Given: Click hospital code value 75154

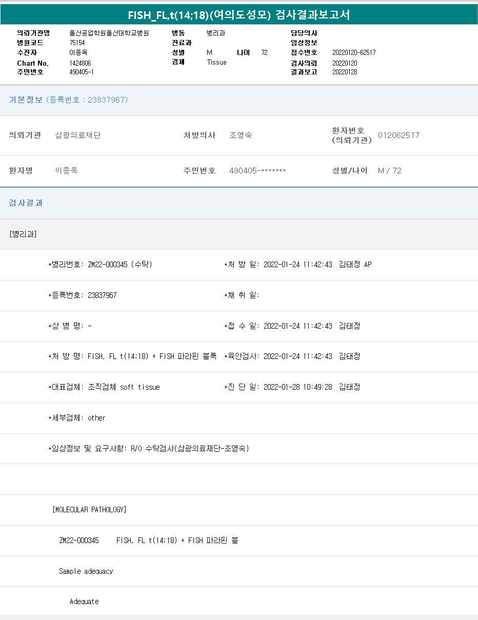Looking at the screenshot, I should (x=77, y=43).
